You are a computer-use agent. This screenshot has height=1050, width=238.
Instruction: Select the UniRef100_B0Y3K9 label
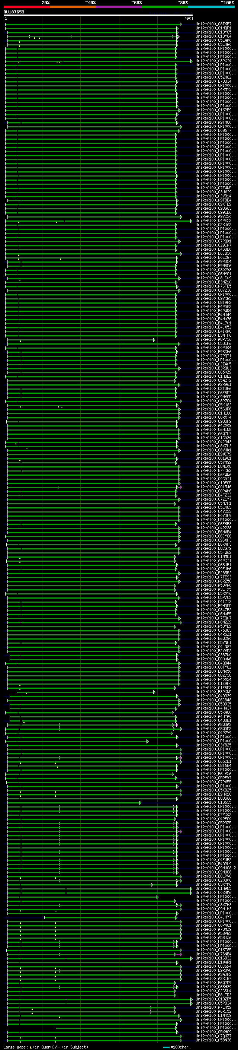(213, 516)
